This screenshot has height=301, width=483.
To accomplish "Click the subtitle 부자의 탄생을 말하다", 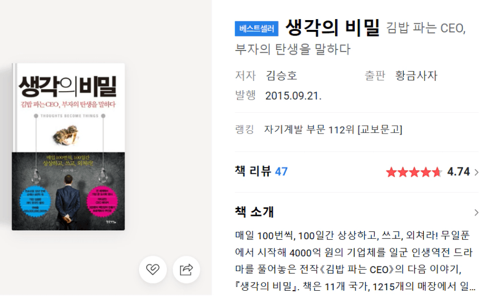I will click(293, 49).
